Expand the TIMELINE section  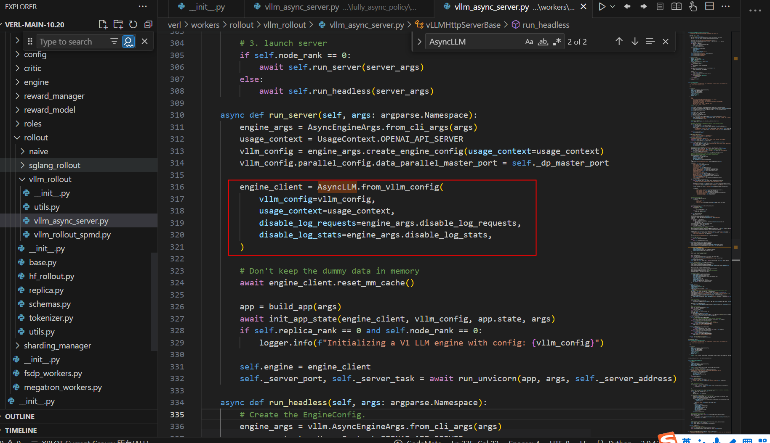[21, 430]
